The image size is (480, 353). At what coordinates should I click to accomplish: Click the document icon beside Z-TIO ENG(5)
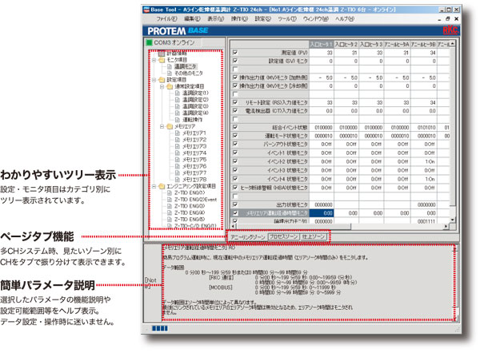(x=170, y=220)
